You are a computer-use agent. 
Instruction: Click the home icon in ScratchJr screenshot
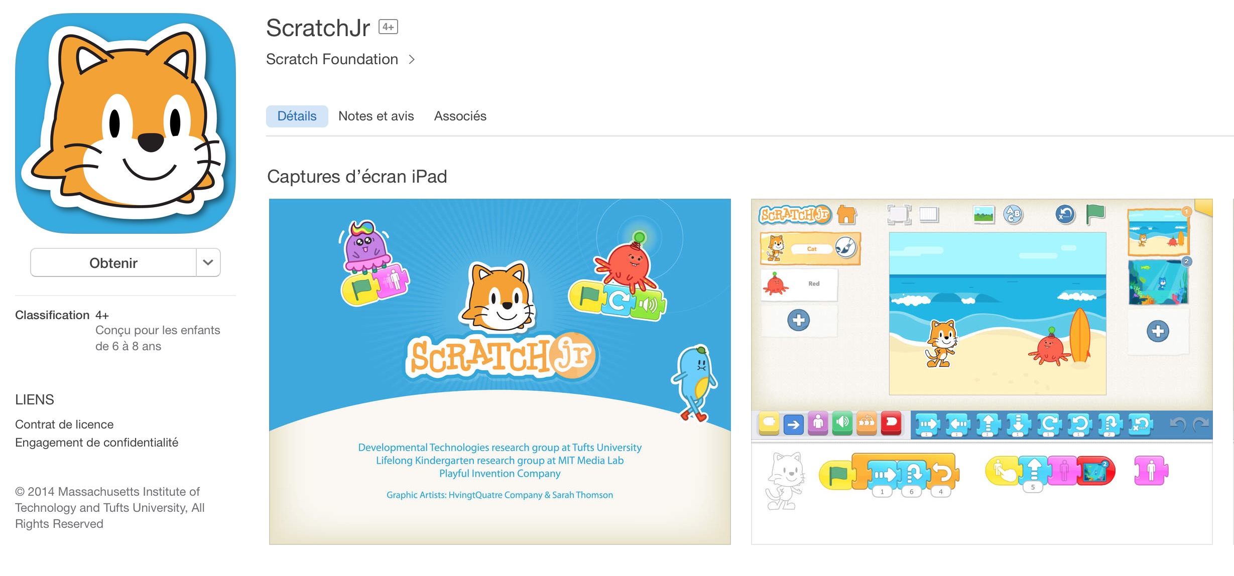(x=846, y=215)
